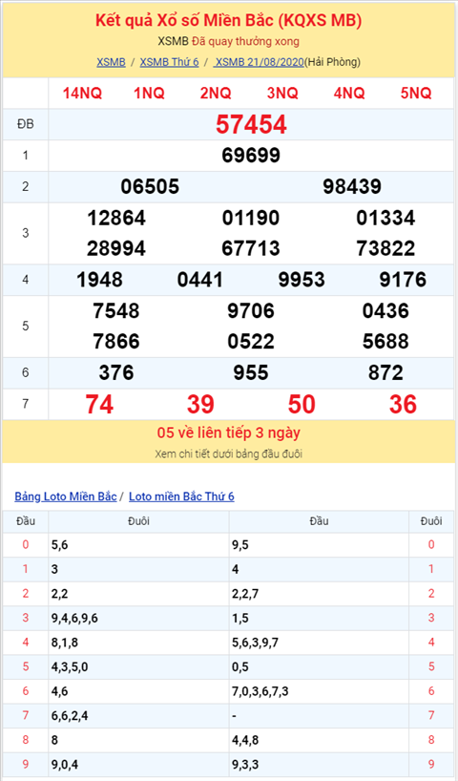The width and height of the screenshot is (458, 781).
Task: Click third prize number 28994
Action: click(116, 248)
